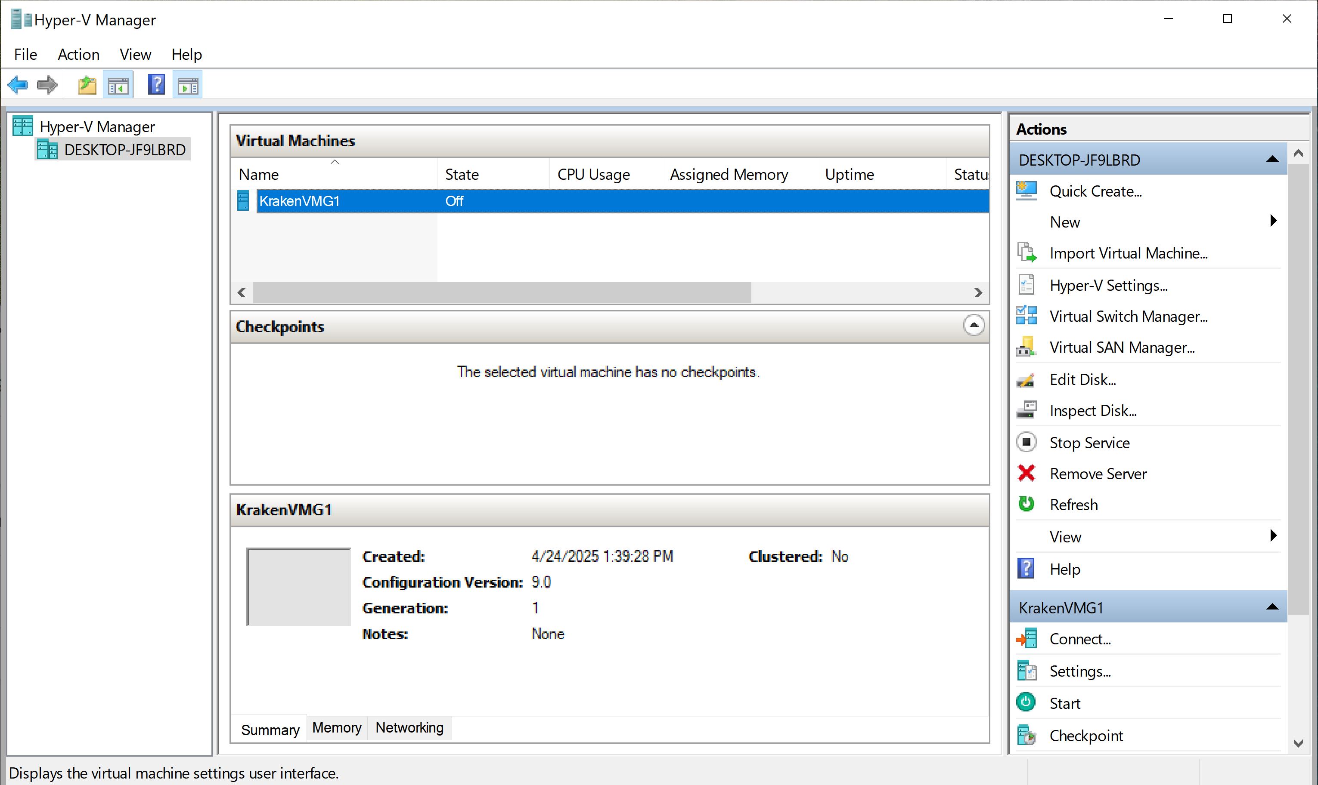The width and height of the screenshot is (1318, 785).
Task: Toggle the Show/Hide Console Tree toolbar icon
Action: (118, 85)
